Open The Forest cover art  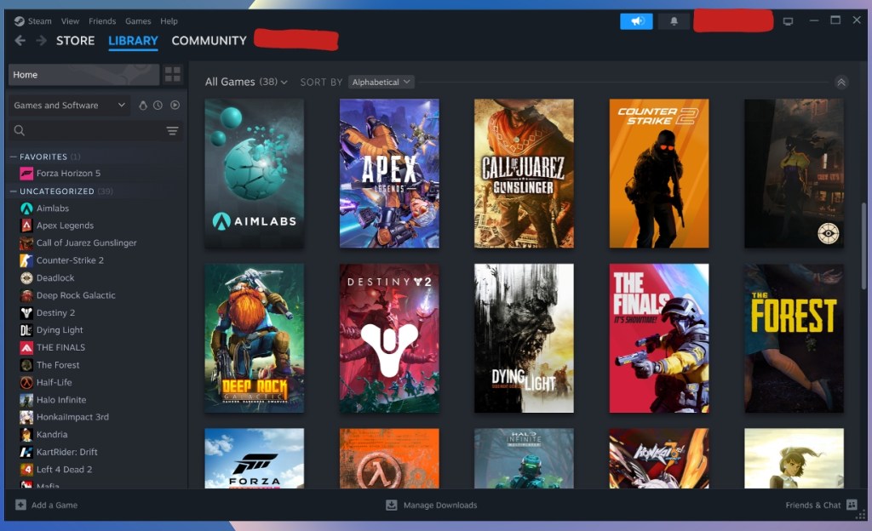tap(795, 339)
